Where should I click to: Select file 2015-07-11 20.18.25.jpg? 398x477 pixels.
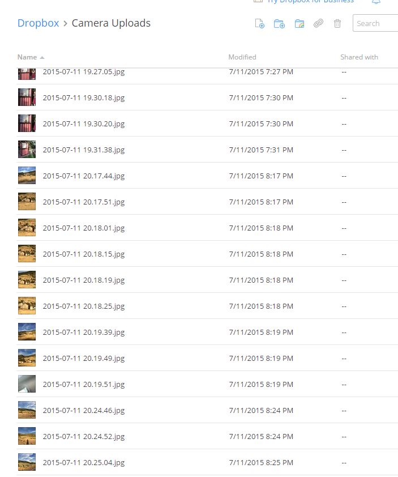click(x=207, y=306)
